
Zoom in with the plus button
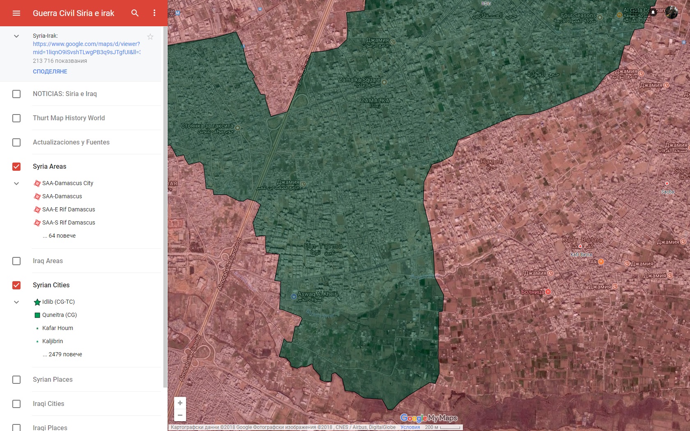tap(180, 403)
